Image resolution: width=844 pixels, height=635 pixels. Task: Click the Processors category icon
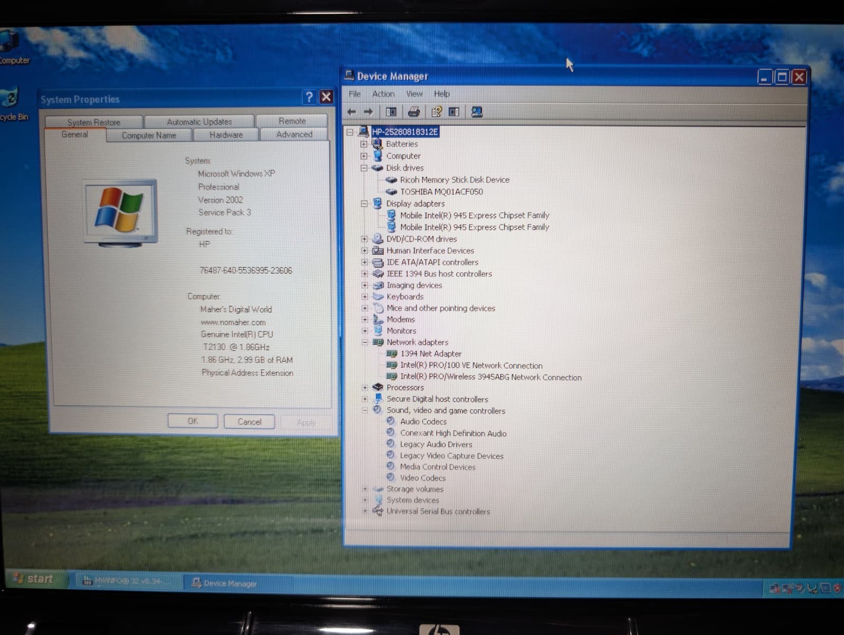[378, 387]
